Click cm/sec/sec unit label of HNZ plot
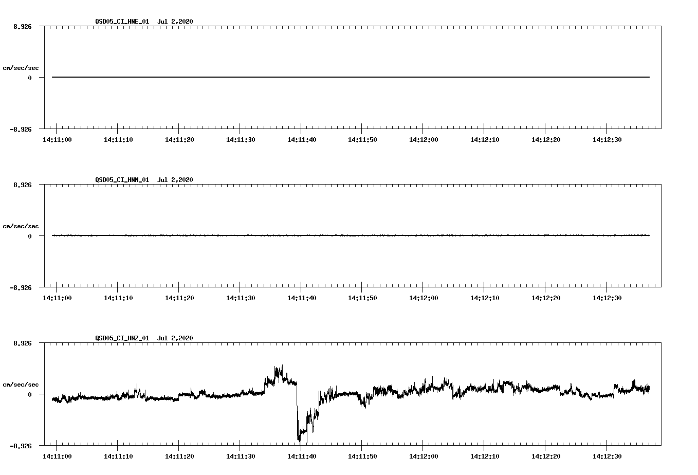The height and width of the screenshot is (475, 698). click(21, 385)
